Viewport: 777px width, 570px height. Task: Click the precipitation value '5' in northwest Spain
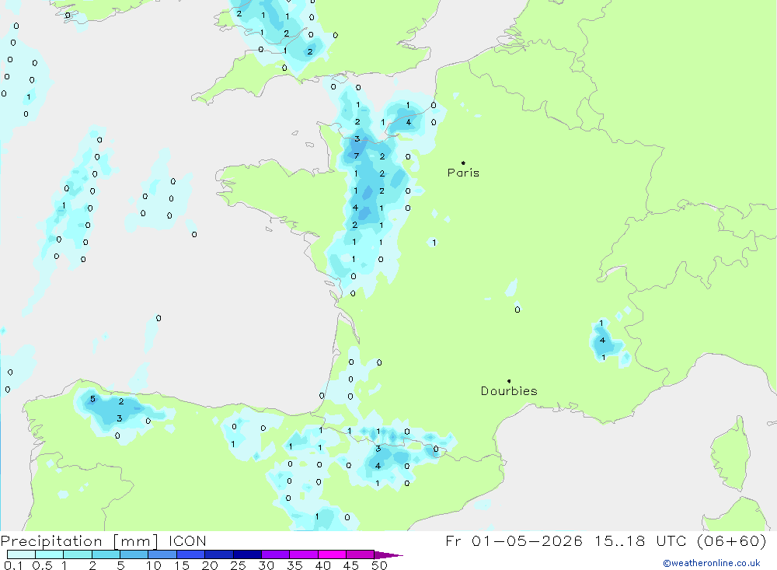click(92, 399)
